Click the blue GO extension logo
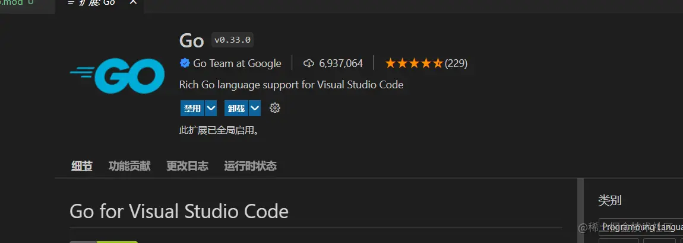This screenshot has height=243, width=683. 117,76
